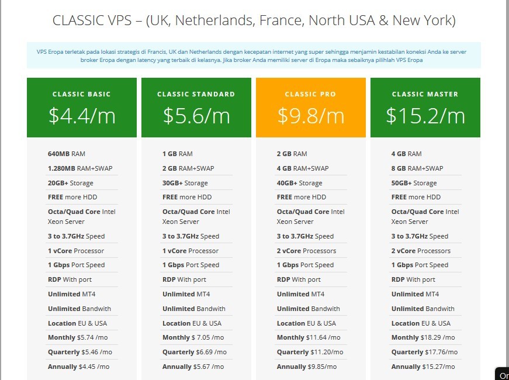Click the CLASSIC VPS page heading

(x=254, y=20)
